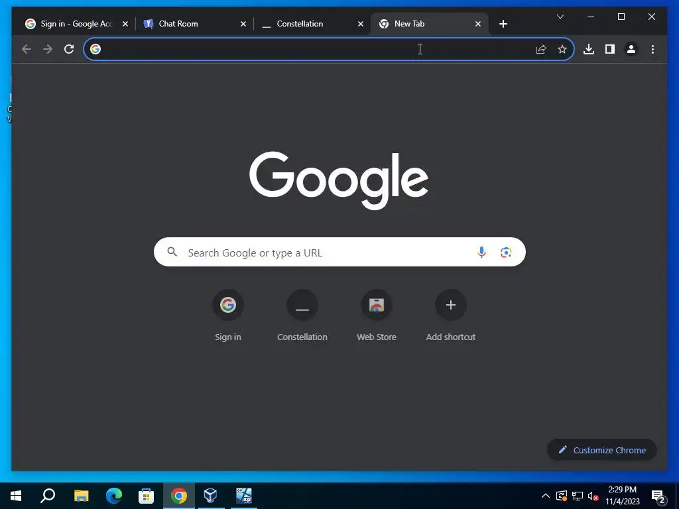Start voice search with microphone icon
The image size is (679, 509).
click(x=481, y=252)
